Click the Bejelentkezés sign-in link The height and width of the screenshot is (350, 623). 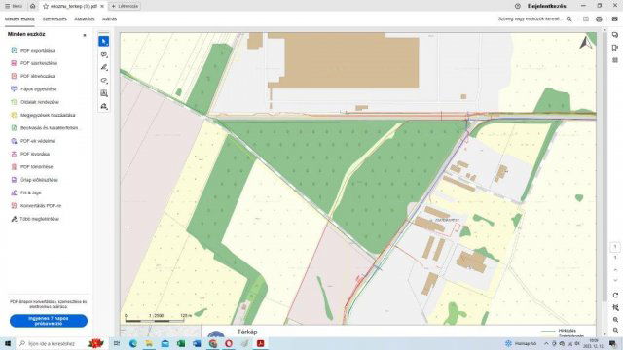tap(547, 6)
